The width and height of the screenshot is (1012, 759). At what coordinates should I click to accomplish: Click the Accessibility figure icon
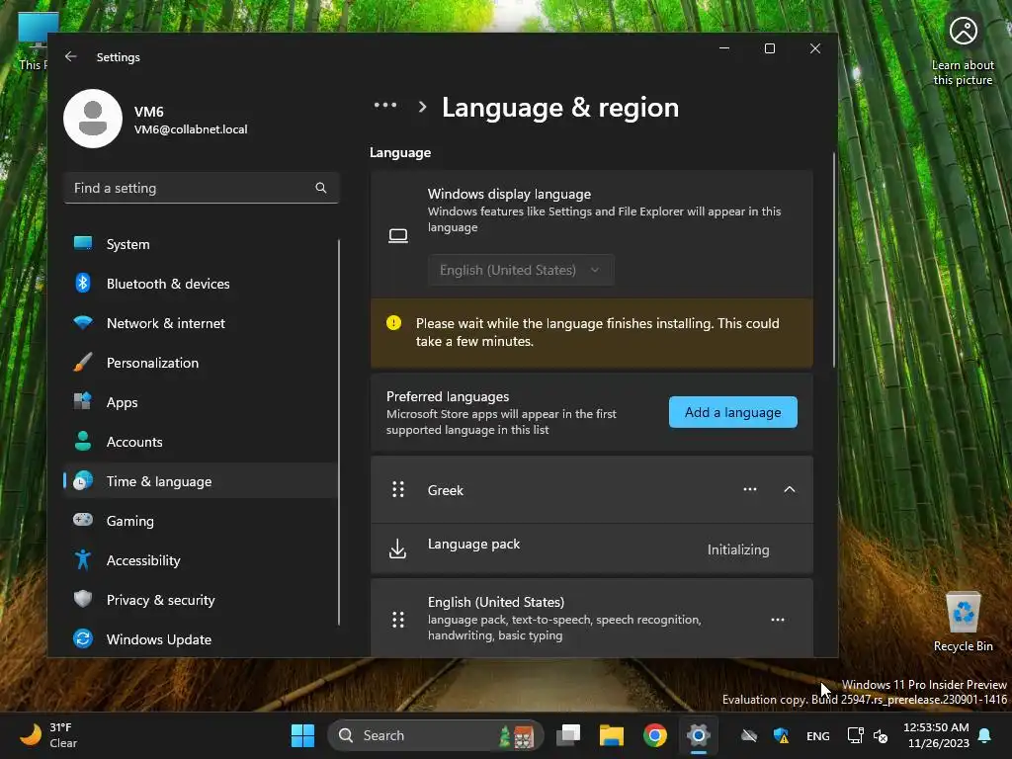(83, 559)
